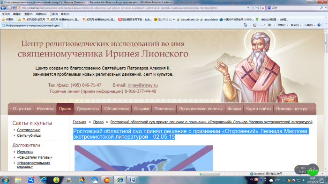Launch QQ penguin from the taskbar
Screen dimensions: 328x184
point(82,180)
